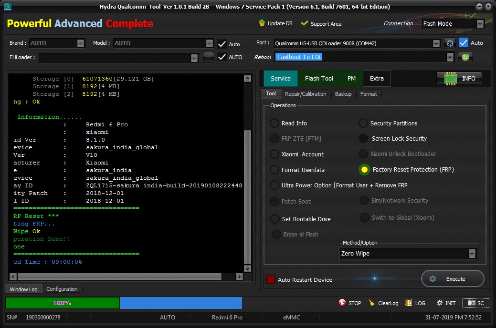Open the Model dropdown
The height and width of the screenshot is (328, 496).
210,43
